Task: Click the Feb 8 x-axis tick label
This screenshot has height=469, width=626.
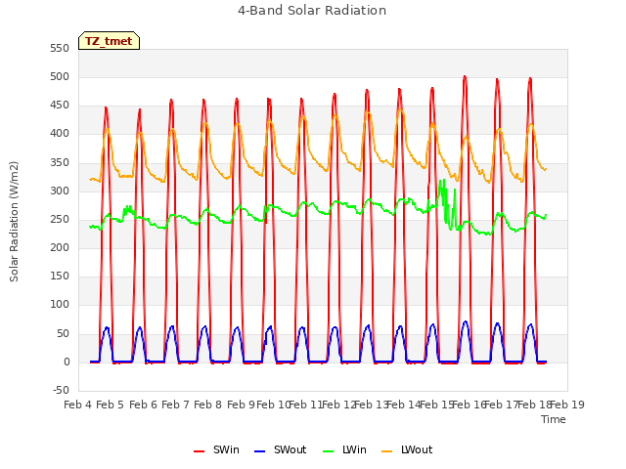Action: (x=207, y=405)
